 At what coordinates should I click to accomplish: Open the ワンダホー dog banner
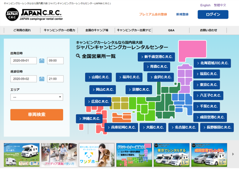point(96,154)
